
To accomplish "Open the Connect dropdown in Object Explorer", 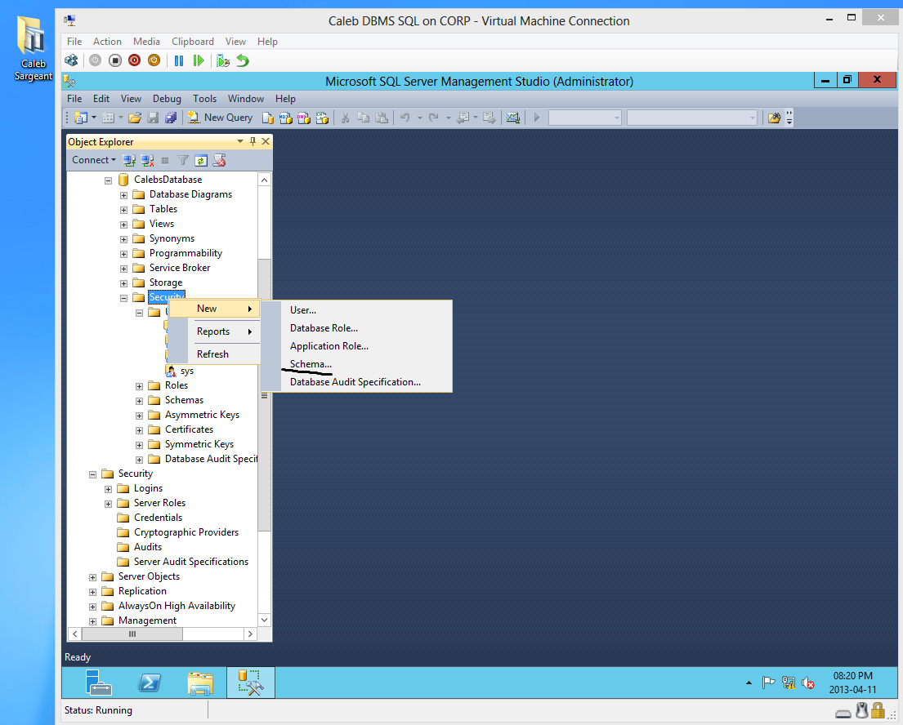I will 94,160.
